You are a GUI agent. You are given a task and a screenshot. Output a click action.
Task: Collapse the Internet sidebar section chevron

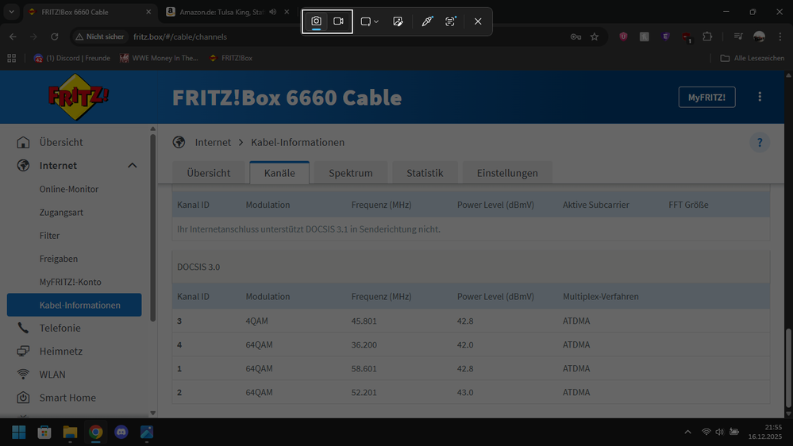coord(132,165)
